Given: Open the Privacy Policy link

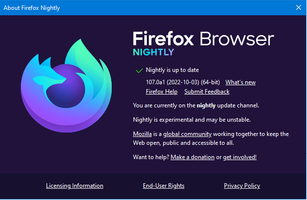Looking at the screenshot, I should click(x=242, y=186).
